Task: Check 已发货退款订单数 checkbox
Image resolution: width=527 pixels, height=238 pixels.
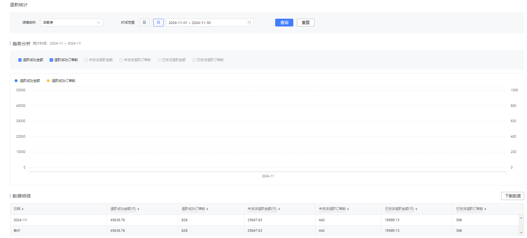Action: coord(194,60)
